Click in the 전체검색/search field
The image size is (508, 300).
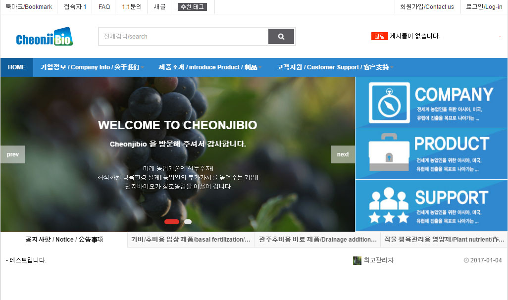point(183,36)
